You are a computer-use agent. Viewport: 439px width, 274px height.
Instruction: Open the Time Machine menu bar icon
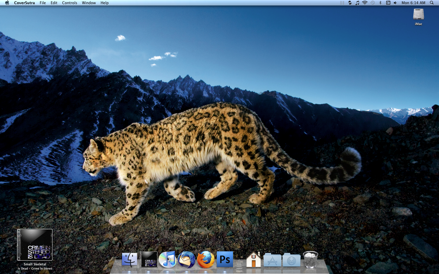373,3
